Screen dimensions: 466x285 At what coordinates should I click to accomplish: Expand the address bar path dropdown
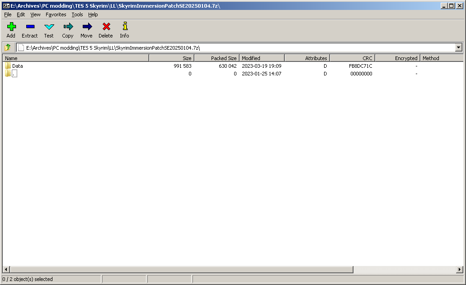click(459, 47)
